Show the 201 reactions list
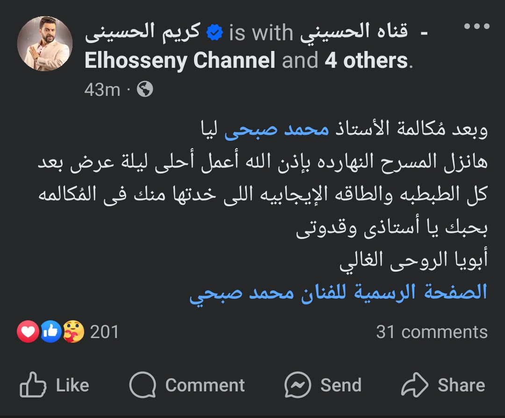The image size is (505, 418). tap(104, 332)
